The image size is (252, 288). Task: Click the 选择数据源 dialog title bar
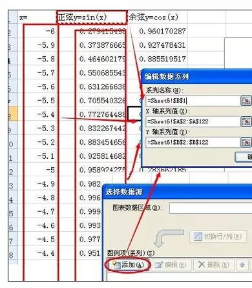coord(177,192)
